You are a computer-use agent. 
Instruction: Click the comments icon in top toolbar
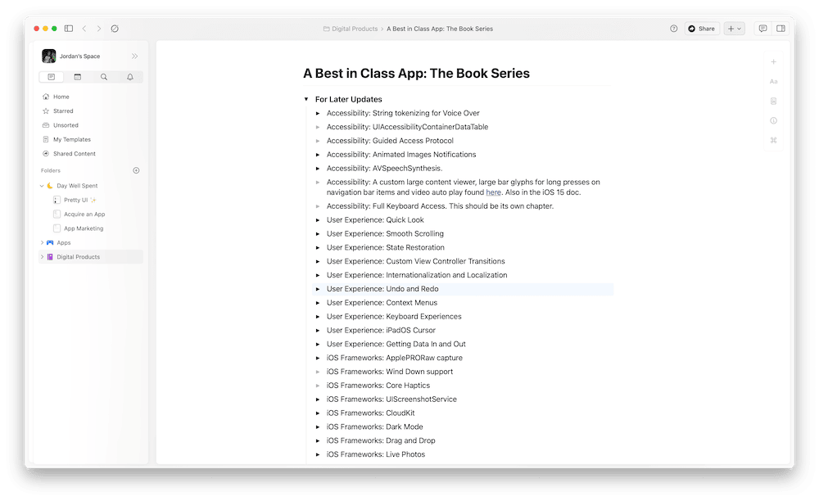(x=762, y=29)
